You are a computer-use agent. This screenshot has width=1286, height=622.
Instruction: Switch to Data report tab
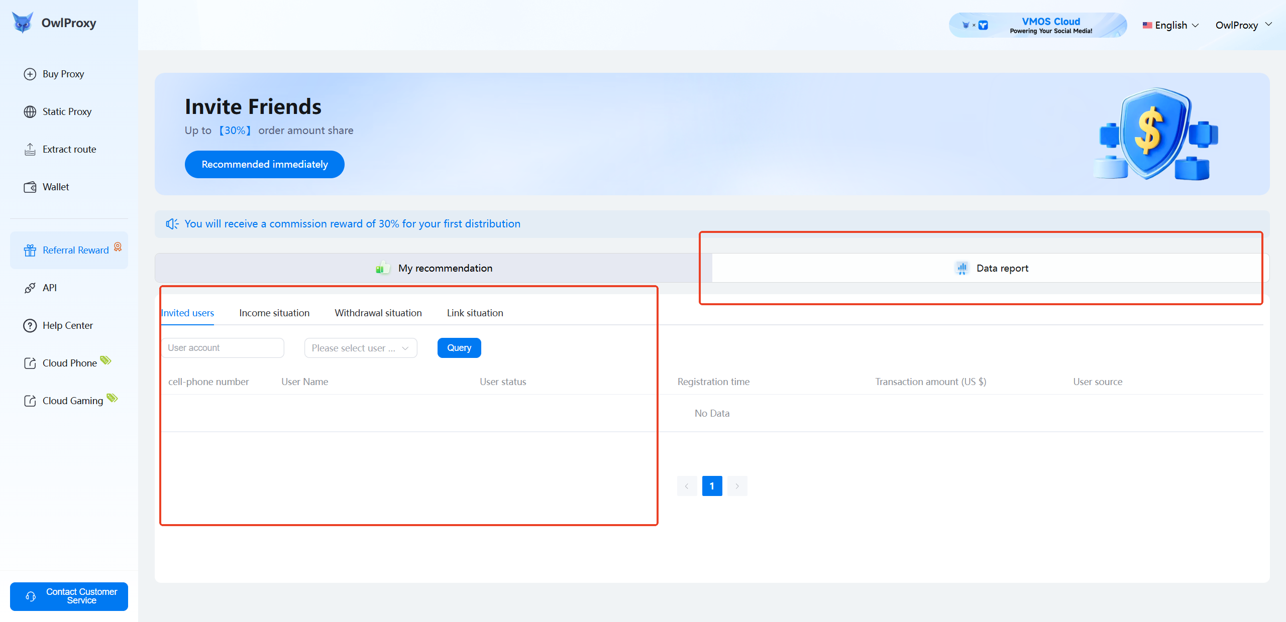(x=991, y=268)
